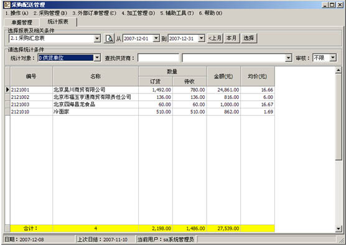Click the scrollbar down arrow

[x=339, y=229]
